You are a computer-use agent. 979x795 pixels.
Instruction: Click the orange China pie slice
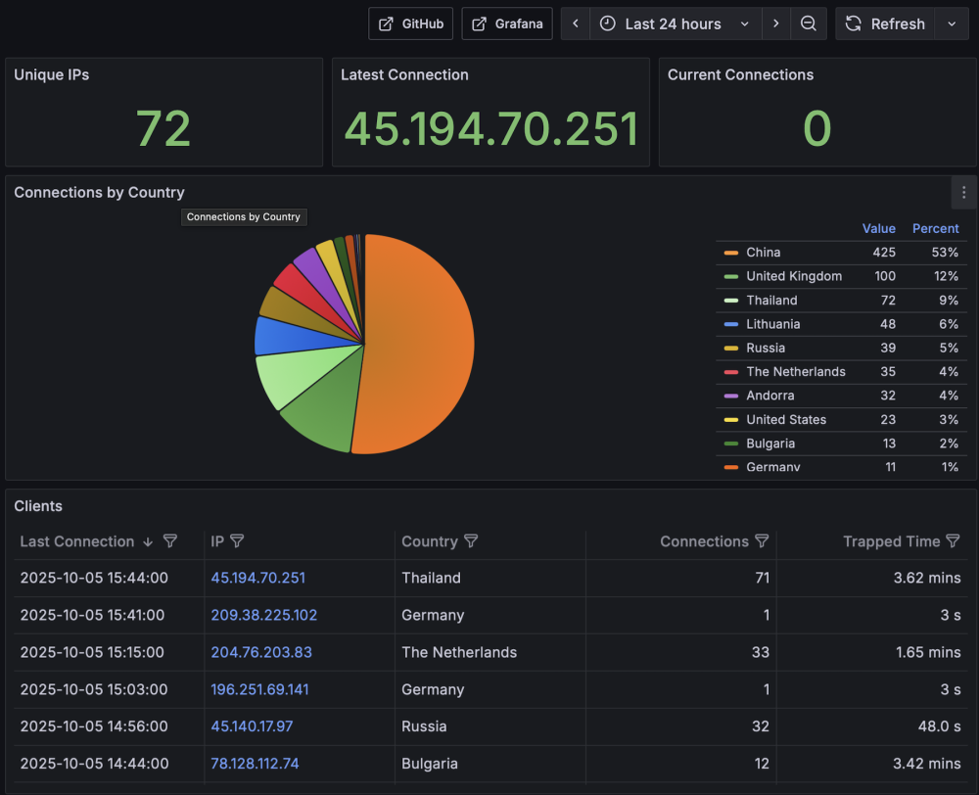tap(421, 343)
